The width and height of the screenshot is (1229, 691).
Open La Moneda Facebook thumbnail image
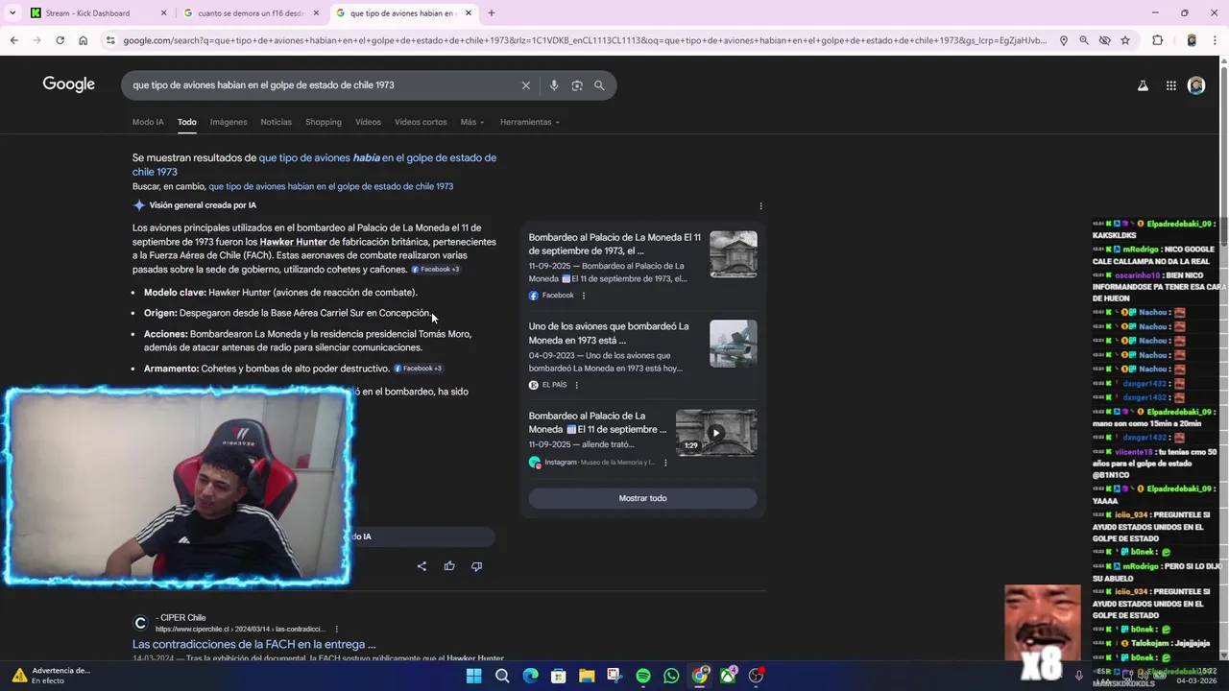pos(734,254)
